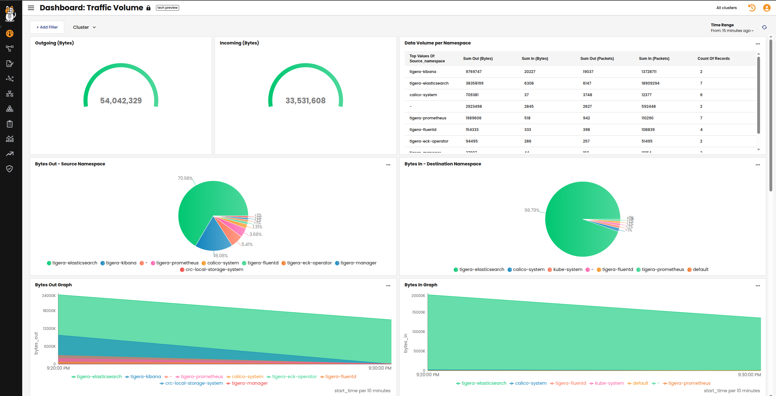Open the user profile avatar icon
The image size is (776, 396).
tap(767, 8)
